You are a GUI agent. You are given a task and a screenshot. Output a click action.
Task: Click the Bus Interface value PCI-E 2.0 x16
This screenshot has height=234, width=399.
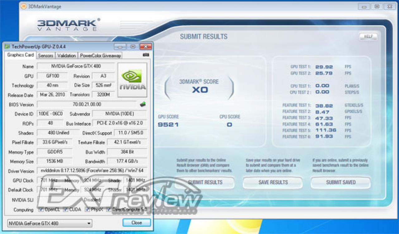tap(120, 123)
